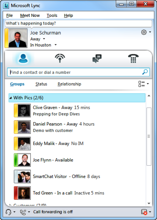Click the contact list scrollbar thumb
The height and width of the screenshot is (220, 157).
click(149, 136)
